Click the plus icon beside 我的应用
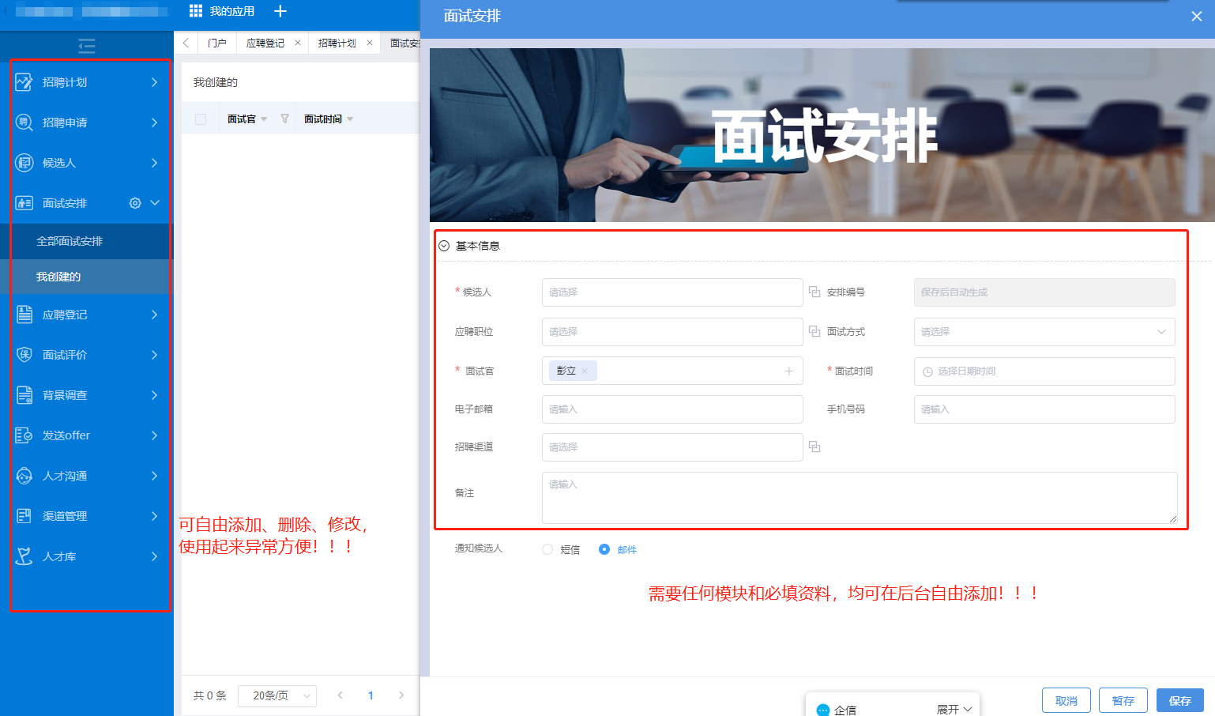Screen dimensions: 1215x716 click(x=280, y=11)
